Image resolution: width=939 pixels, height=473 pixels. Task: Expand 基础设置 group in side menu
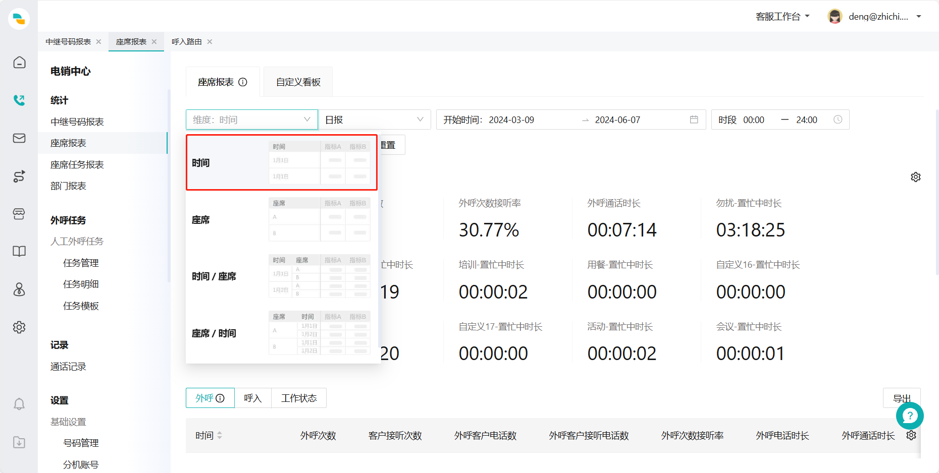[68, 422]
